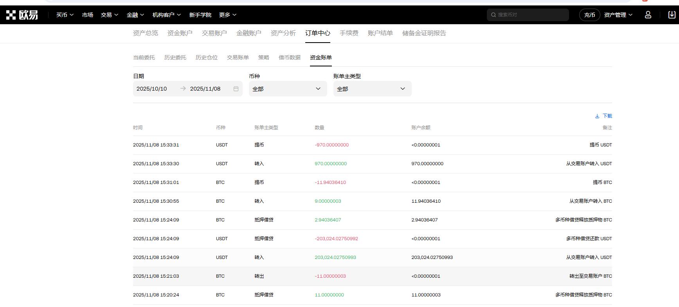This screenshot has width=679, height=307.
Task: Open the 币种 dropdown filter
Action: (x=288, y=89)
